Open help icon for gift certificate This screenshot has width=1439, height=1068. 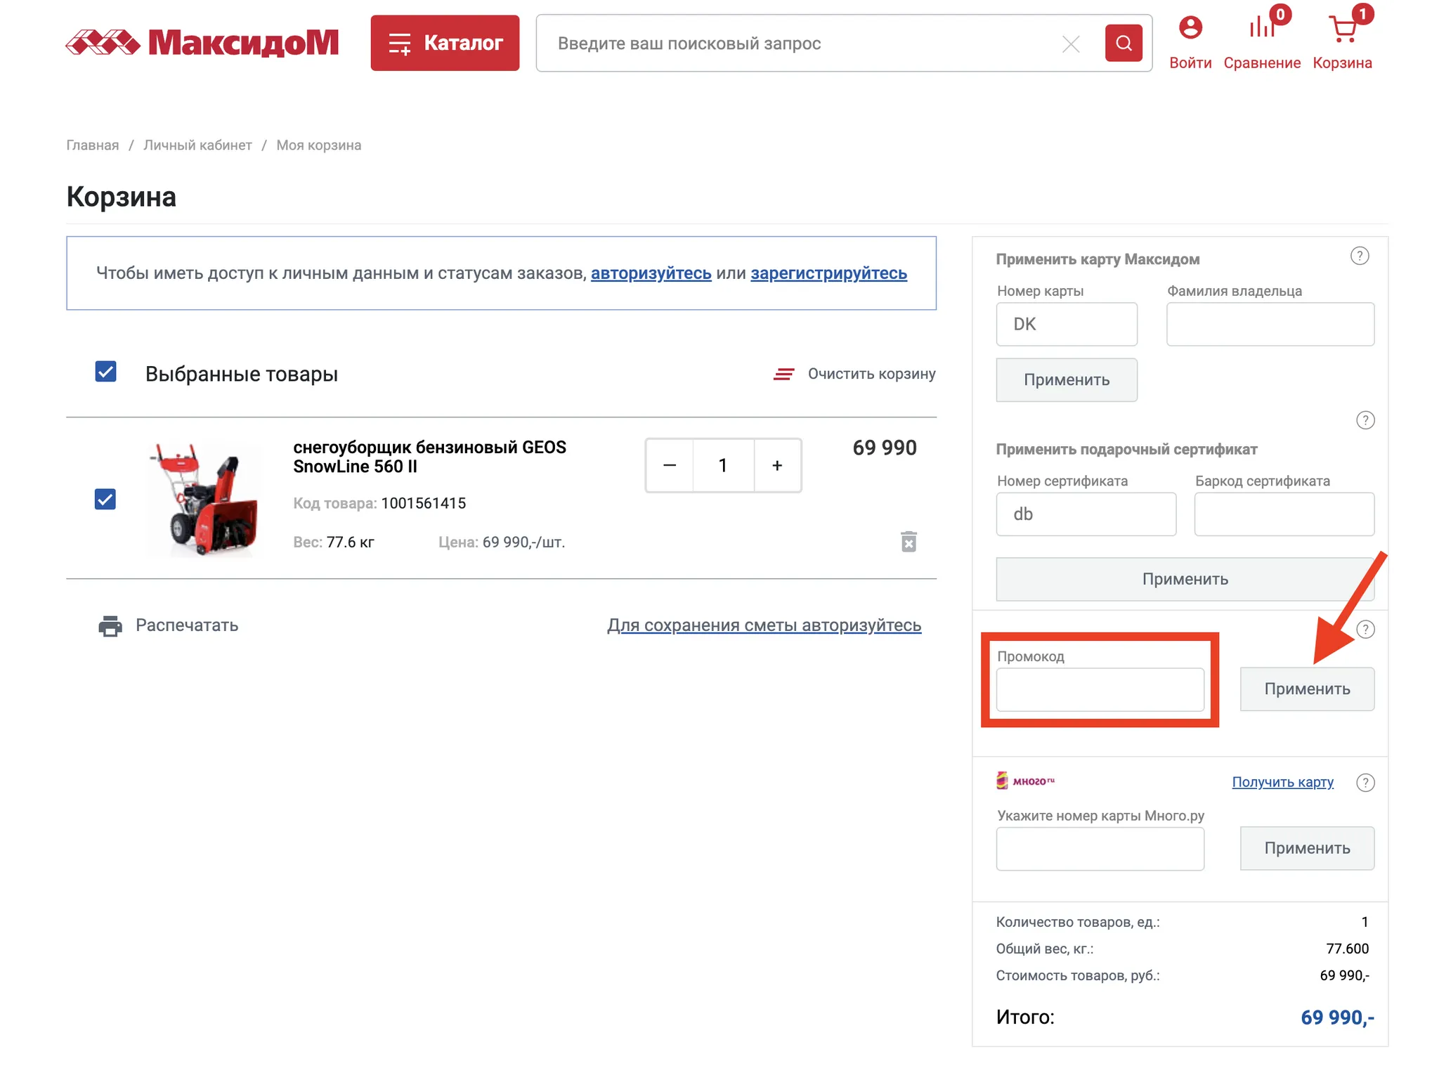click(x=1365, y=420)
